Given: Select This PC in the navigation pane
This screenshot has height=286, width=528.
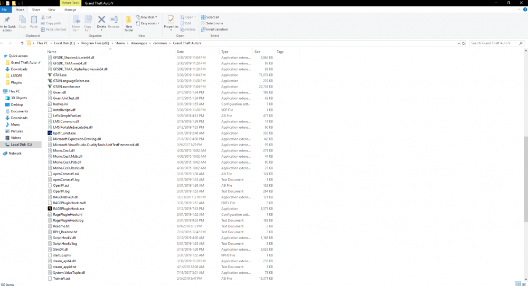Looking at the screenshot, I should pos(14,91).
